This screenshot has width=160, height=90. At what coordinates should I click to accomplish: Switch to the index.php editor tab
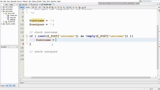tap(24, 4)
